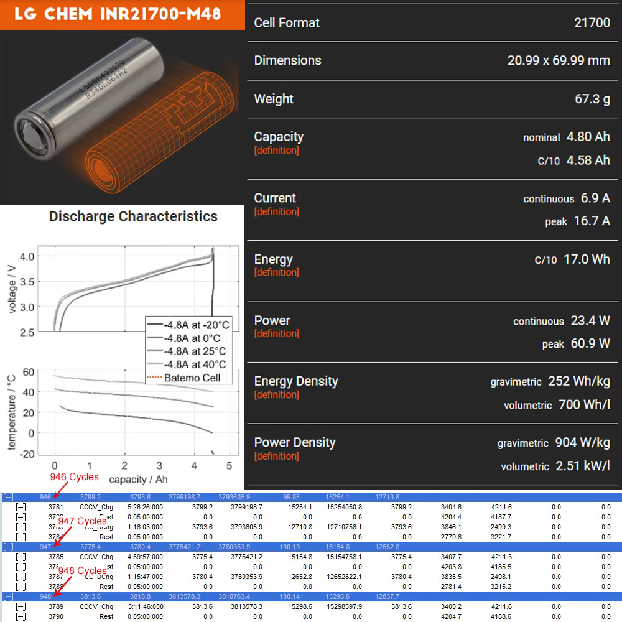Screen dimensions: 622x622
Task: Select the 948 cycle header row
Action: coord(311,596)
